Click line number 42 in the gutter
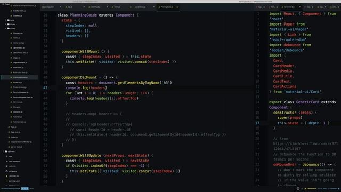341x192 pixels. 45,88
